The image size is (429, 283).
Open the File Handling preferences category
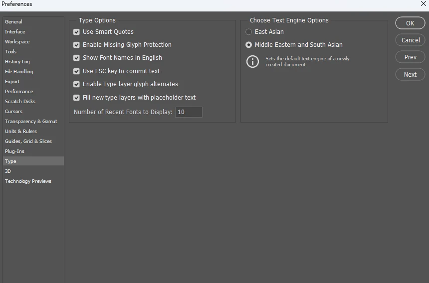click(33, 72)
